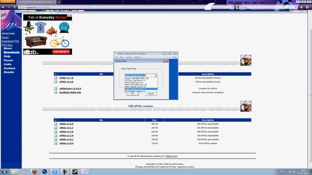Open Steam from the taskbar
This screenshot has height=175, width=312.
75,172
